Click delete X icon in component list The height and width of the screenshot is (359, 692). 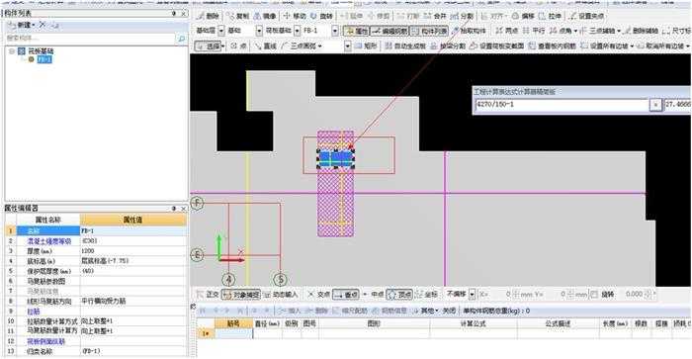tap(43, 25)
